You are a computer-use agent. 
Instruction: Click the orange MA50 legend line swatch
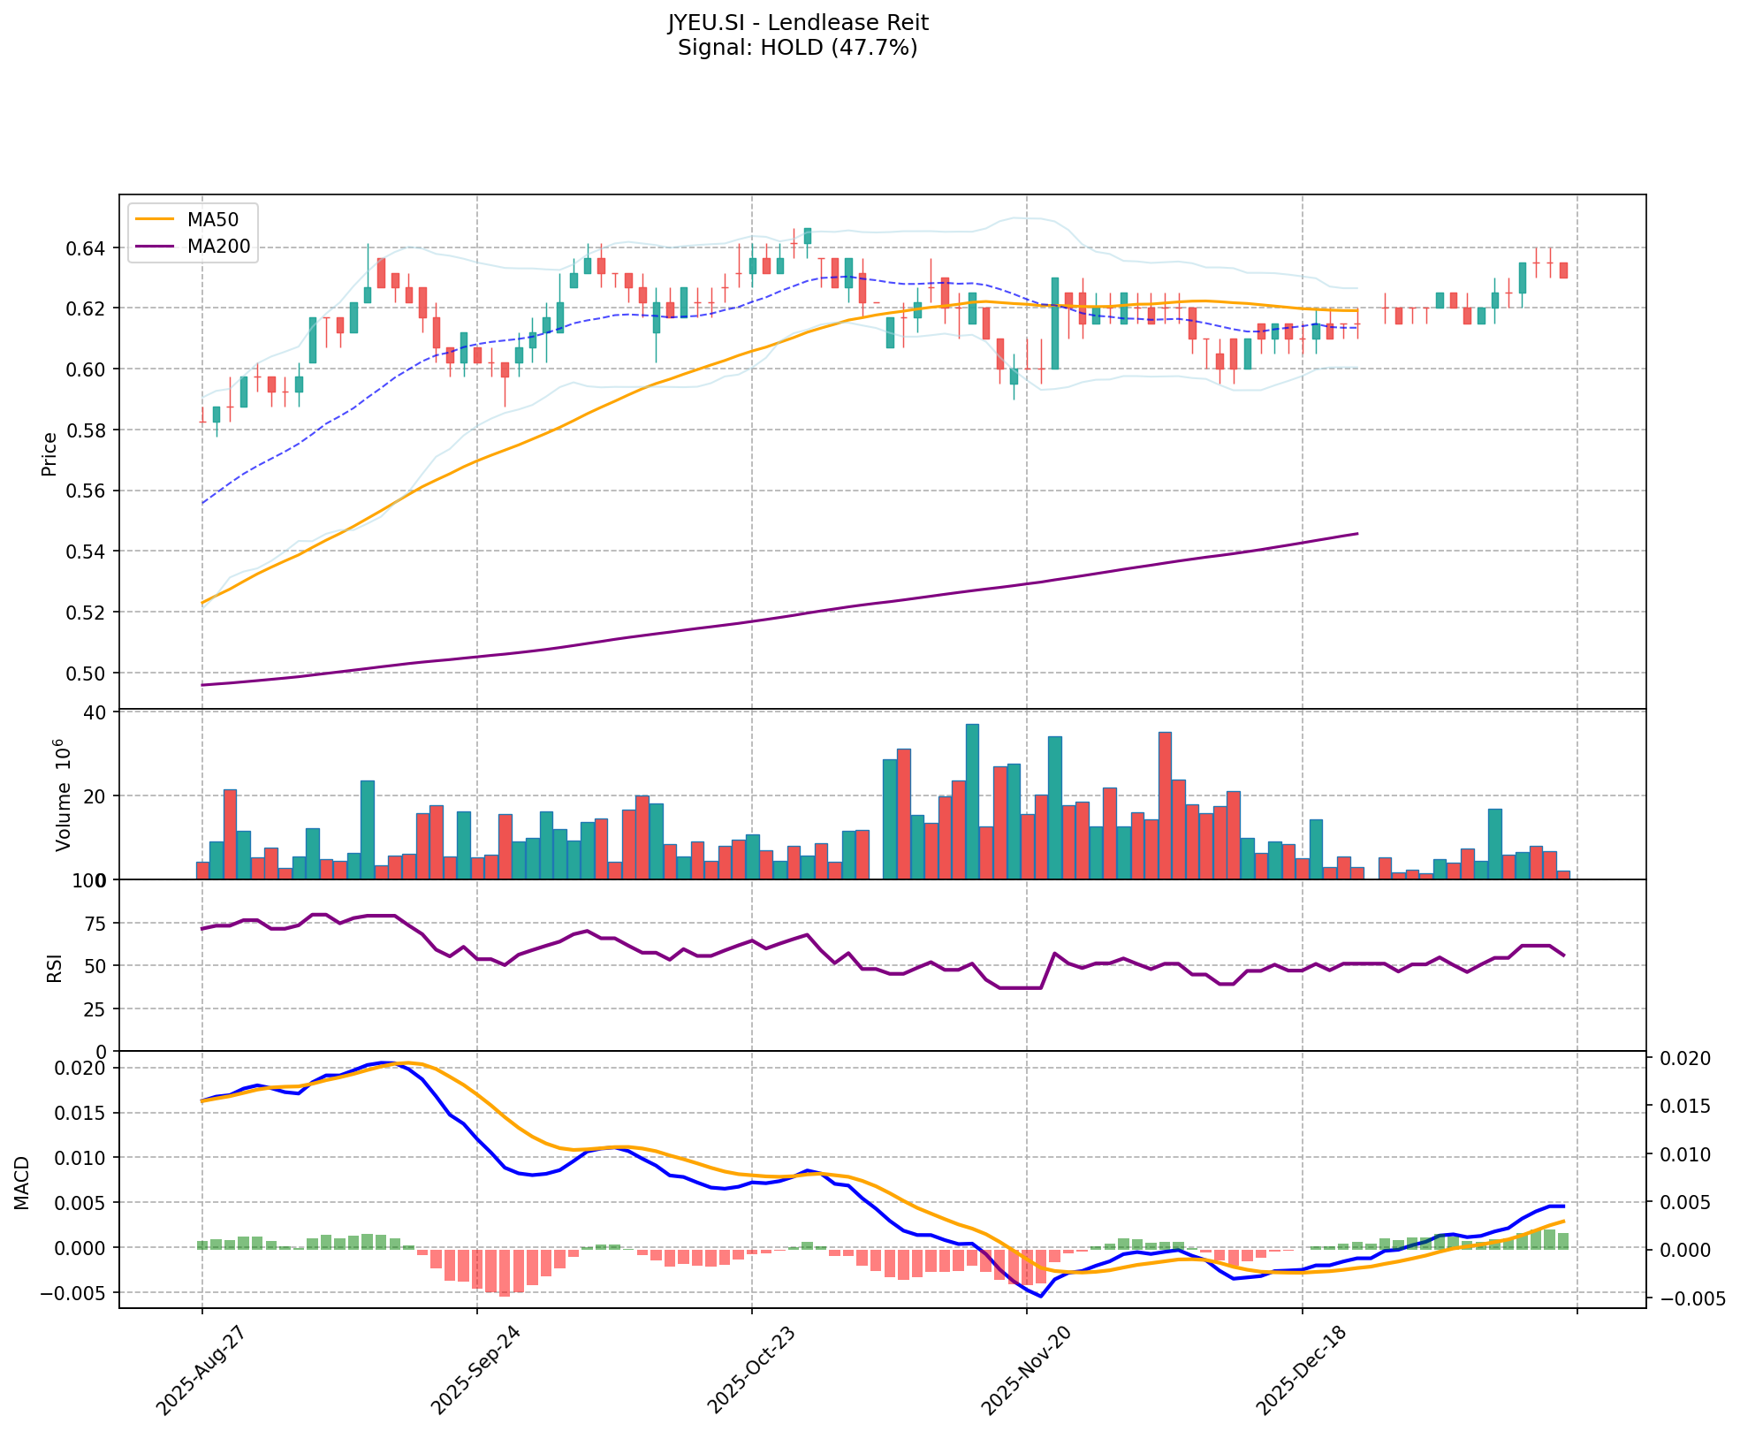pyautogui.click(x=156, y=218)
